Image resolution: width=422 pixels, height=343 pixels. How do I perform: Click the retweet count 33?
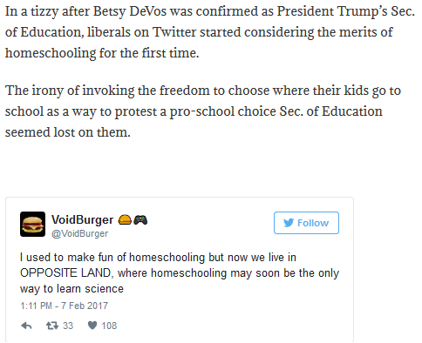click(x=68, y=326)
